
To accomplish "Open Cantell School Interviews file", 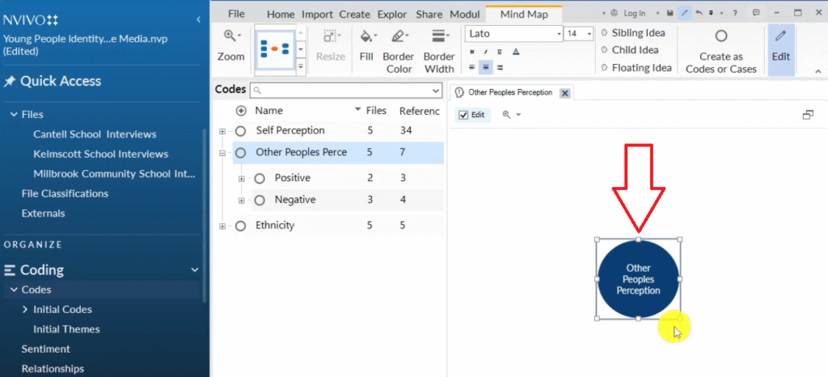I will pyautogui.click(x=95, y=134).
